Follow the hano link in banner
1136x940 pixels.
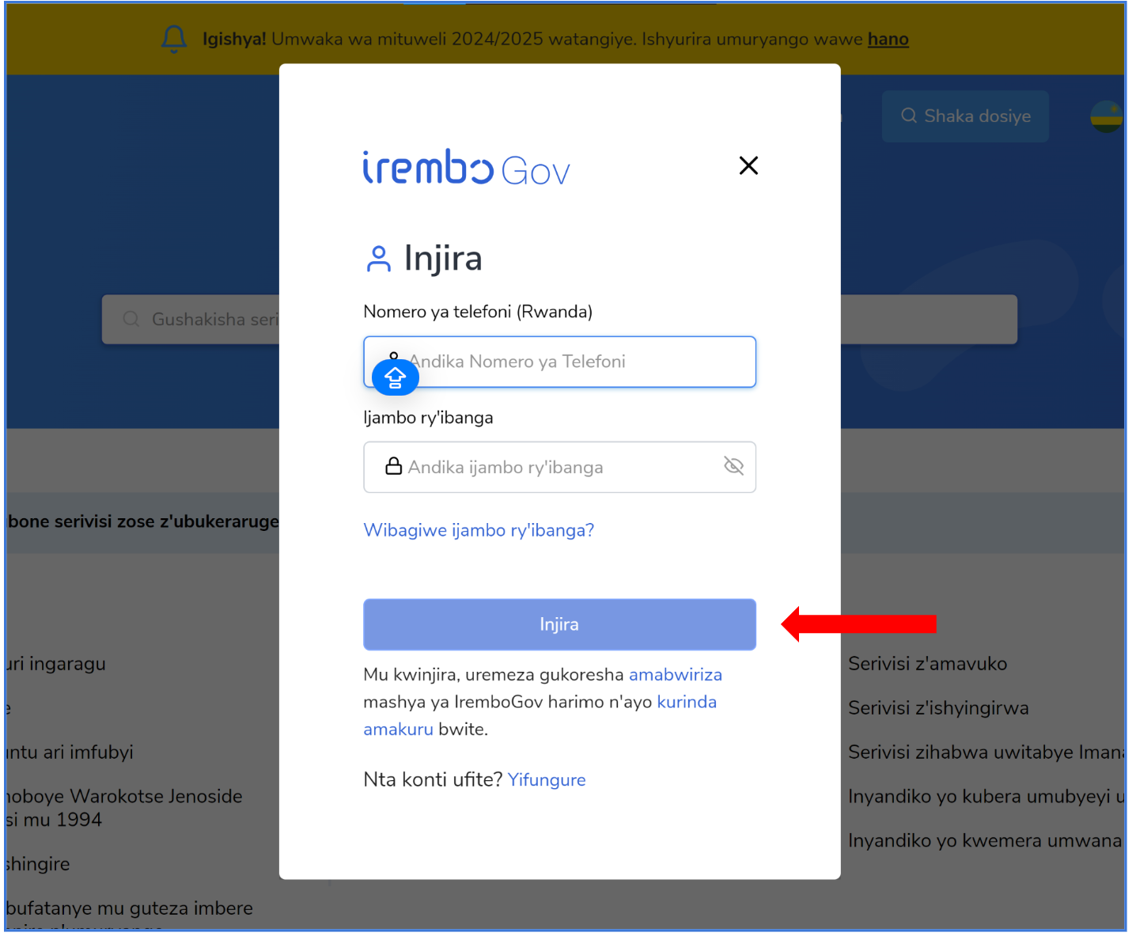[x=888, y=39]
